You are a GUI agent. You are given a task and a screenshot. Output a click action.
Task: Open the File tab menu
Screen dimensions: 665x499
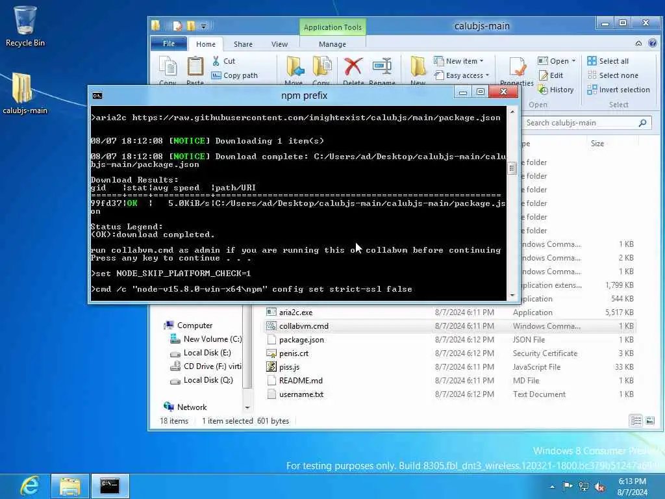pos(169,44)
